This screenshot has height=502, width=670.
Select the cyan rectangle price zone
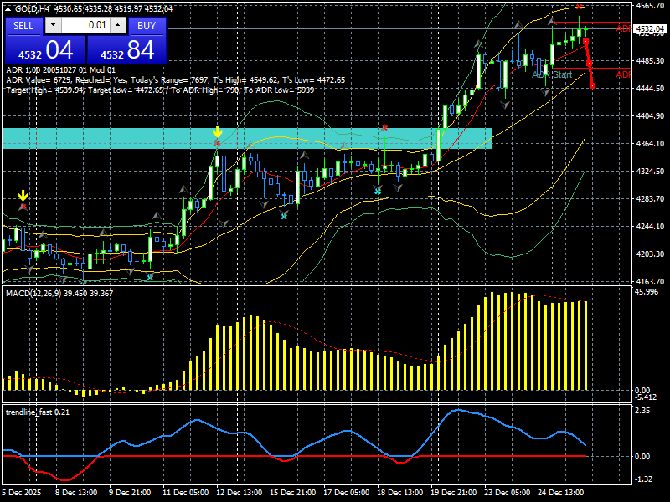click(x=247, y=138)
